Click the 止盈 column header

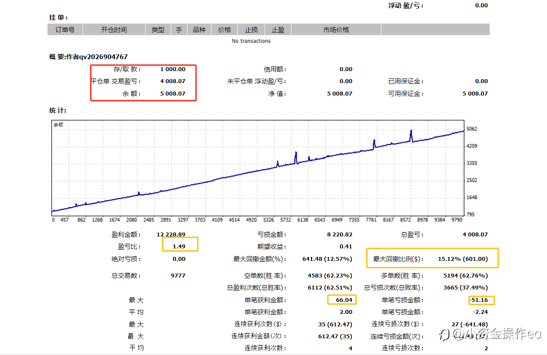point(278,30)
